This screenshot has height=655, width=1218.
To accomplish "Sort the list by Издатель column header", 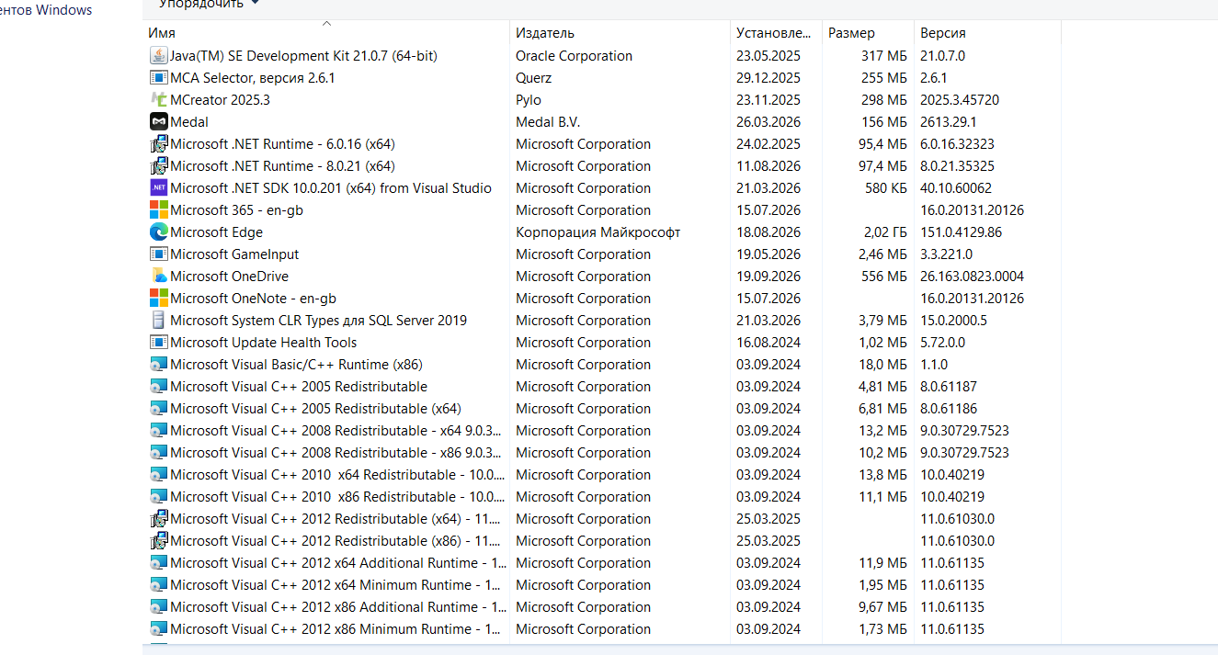I will (620, 33).
